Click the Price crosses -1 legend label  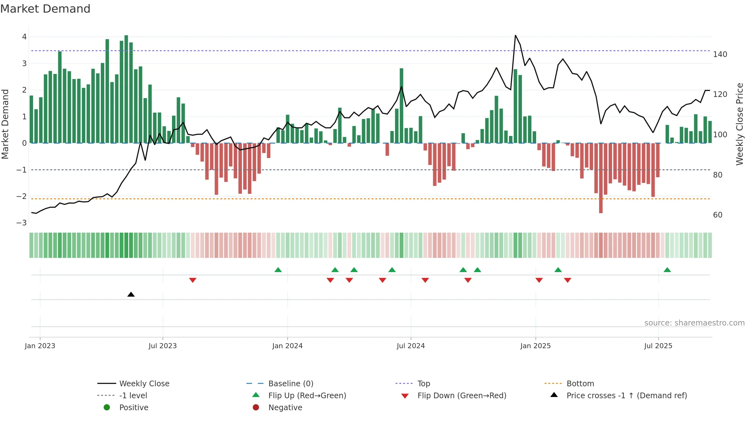tap(627, 395)
